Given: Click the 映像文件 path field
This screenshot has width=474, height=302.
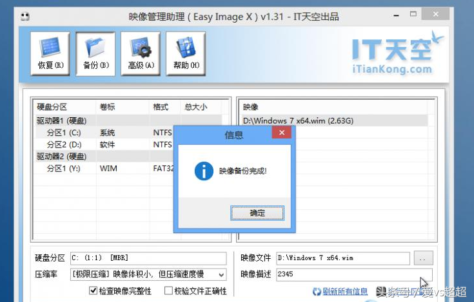Looking at the screenshot, I should click(343, 258).
